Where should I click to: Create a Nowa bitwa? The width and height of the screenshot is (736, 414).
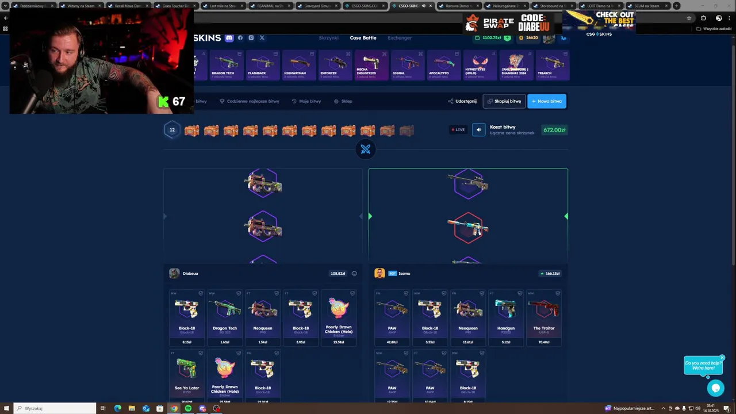coord(547,101)
